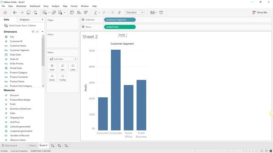Click the Undo back arrow

(x=15, y=12)
